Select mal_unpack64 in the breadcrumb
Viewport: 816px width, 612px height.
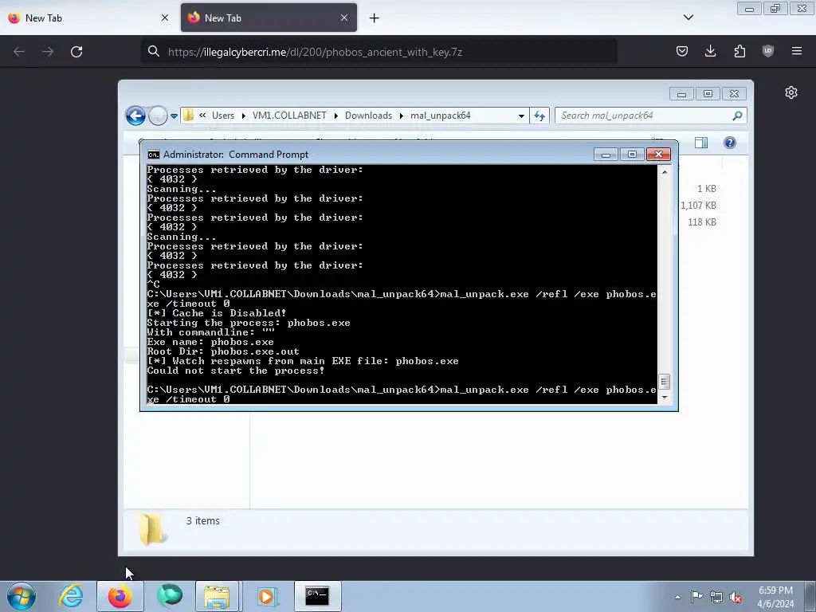click(x=440, y=116)
